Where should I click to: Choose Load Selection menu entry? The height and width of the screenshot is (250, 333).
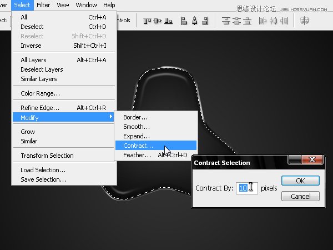tap(64, 170)
